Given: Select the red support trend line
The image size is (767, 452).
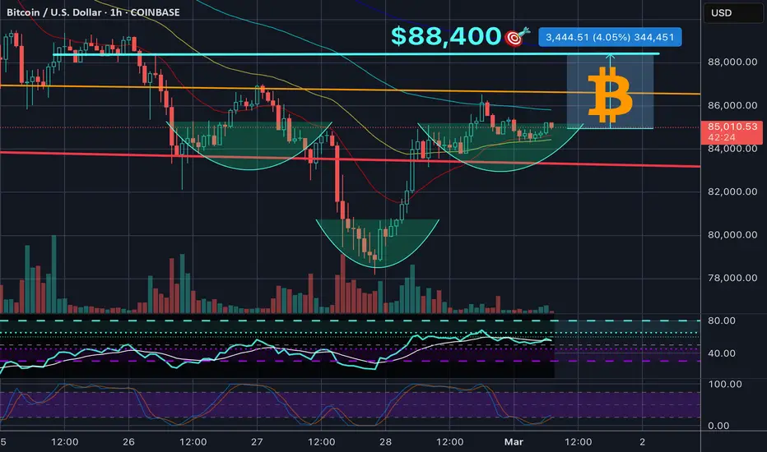Looking at the screenshot, I should 351,159.
